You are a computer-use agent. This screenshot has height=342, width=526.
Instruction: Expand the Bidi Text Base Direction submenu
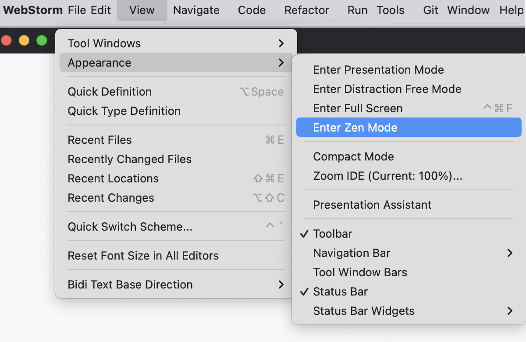pos(130,285)
